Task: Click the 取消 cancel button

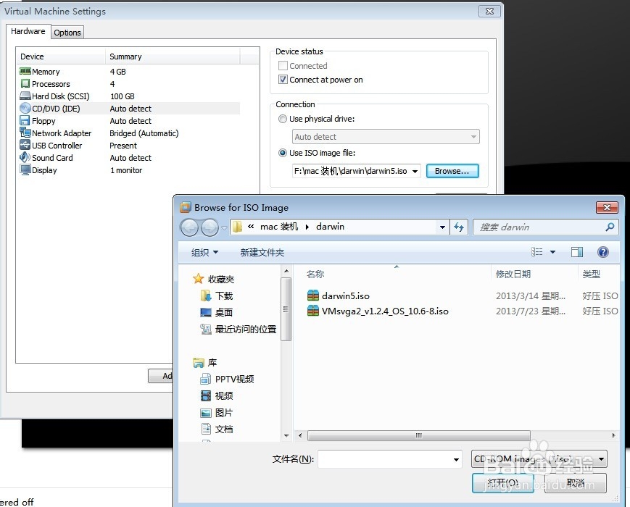Action: [x=576, y=482]
